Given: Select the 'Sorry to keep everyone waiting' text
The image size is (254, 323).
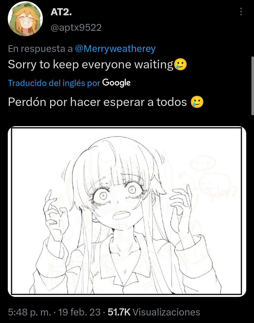Looking at the screenshot, I should tap(91, 65).
